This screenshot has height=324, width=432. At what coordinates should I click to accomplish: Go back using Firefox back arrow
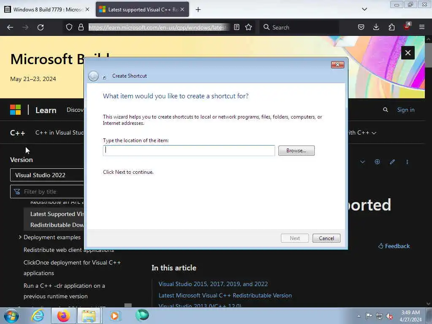[10, 27]
